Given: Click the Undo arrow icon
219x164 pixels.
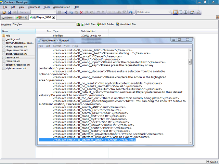Looking at the screenshot, I should pyautogui.click(x=98, y=12).
